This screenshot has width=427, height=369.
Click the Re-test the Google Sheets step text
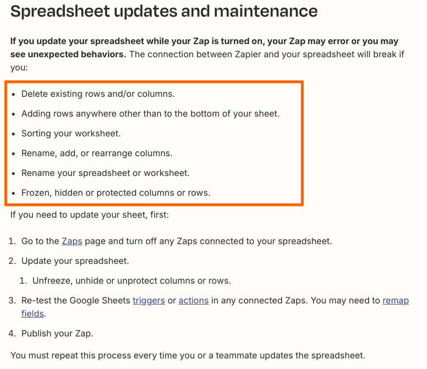[x=76, y=300]
